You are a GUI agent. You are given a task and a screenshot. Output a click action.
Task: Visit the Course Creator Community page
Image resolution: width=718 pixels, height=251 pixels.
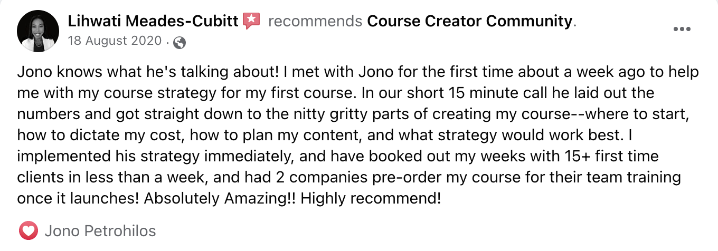pyautogui.click(x=470, y=21)
